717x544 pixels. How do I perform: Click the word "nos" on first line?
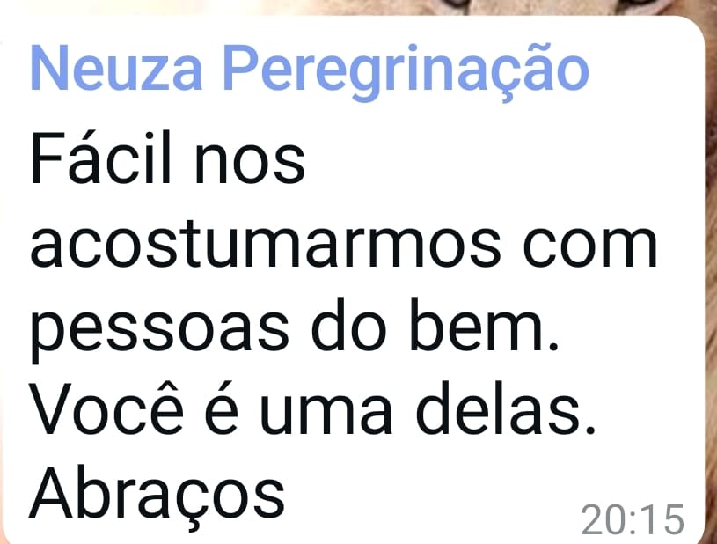point(250,162)
